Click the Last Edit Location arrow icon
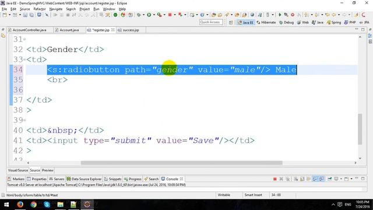This screenshot has height=210, width=373. tap(328, 15)
